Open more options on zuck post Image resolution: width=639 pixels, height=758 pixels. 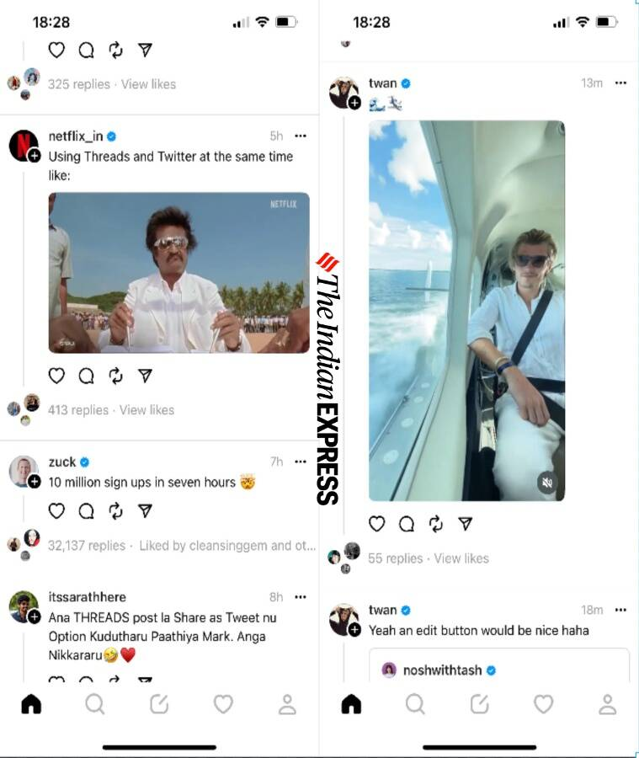301,462
